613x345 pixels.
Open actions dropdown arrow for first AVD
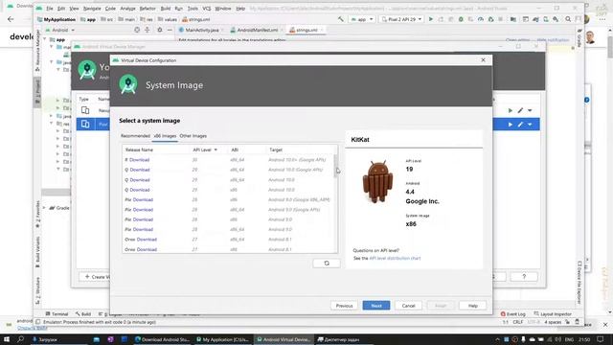click(x=530, y=111)
